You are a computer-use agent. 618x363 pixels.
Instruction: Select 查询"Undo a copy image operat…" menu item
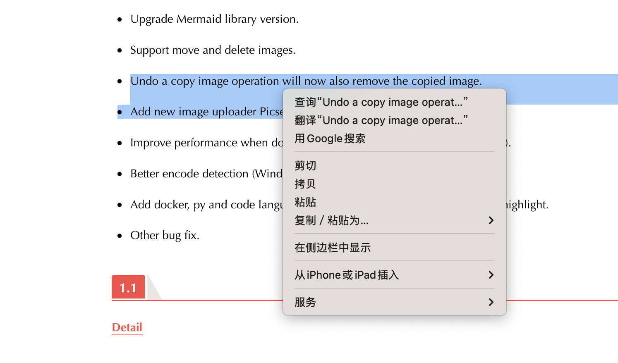(381, 102)
